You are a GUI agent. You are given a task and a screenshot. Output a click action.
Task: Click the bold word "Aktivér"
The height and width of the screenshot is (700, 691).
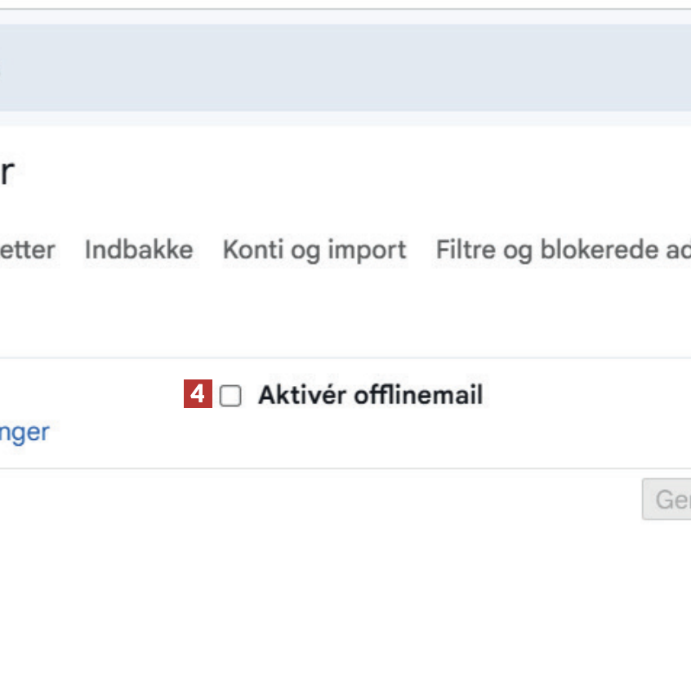pyautogui.click(x=301, y=396)
